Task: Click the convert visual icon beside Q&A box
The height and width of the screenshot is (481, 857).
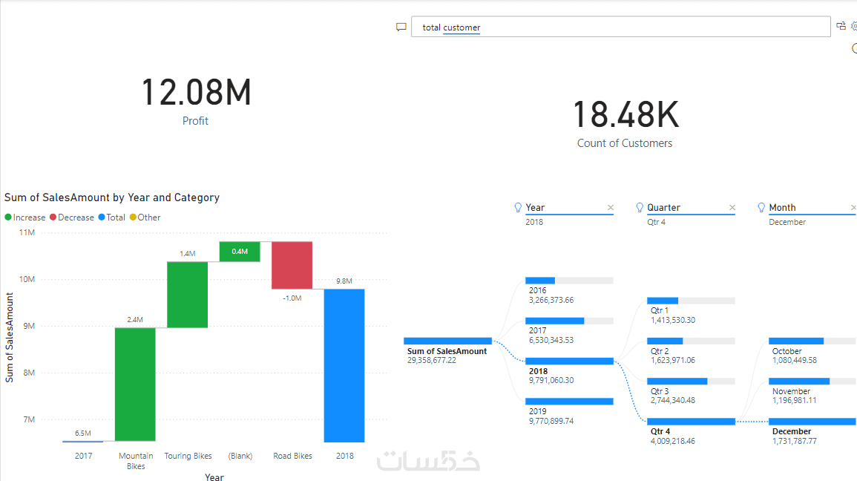Action: (841, 26)
